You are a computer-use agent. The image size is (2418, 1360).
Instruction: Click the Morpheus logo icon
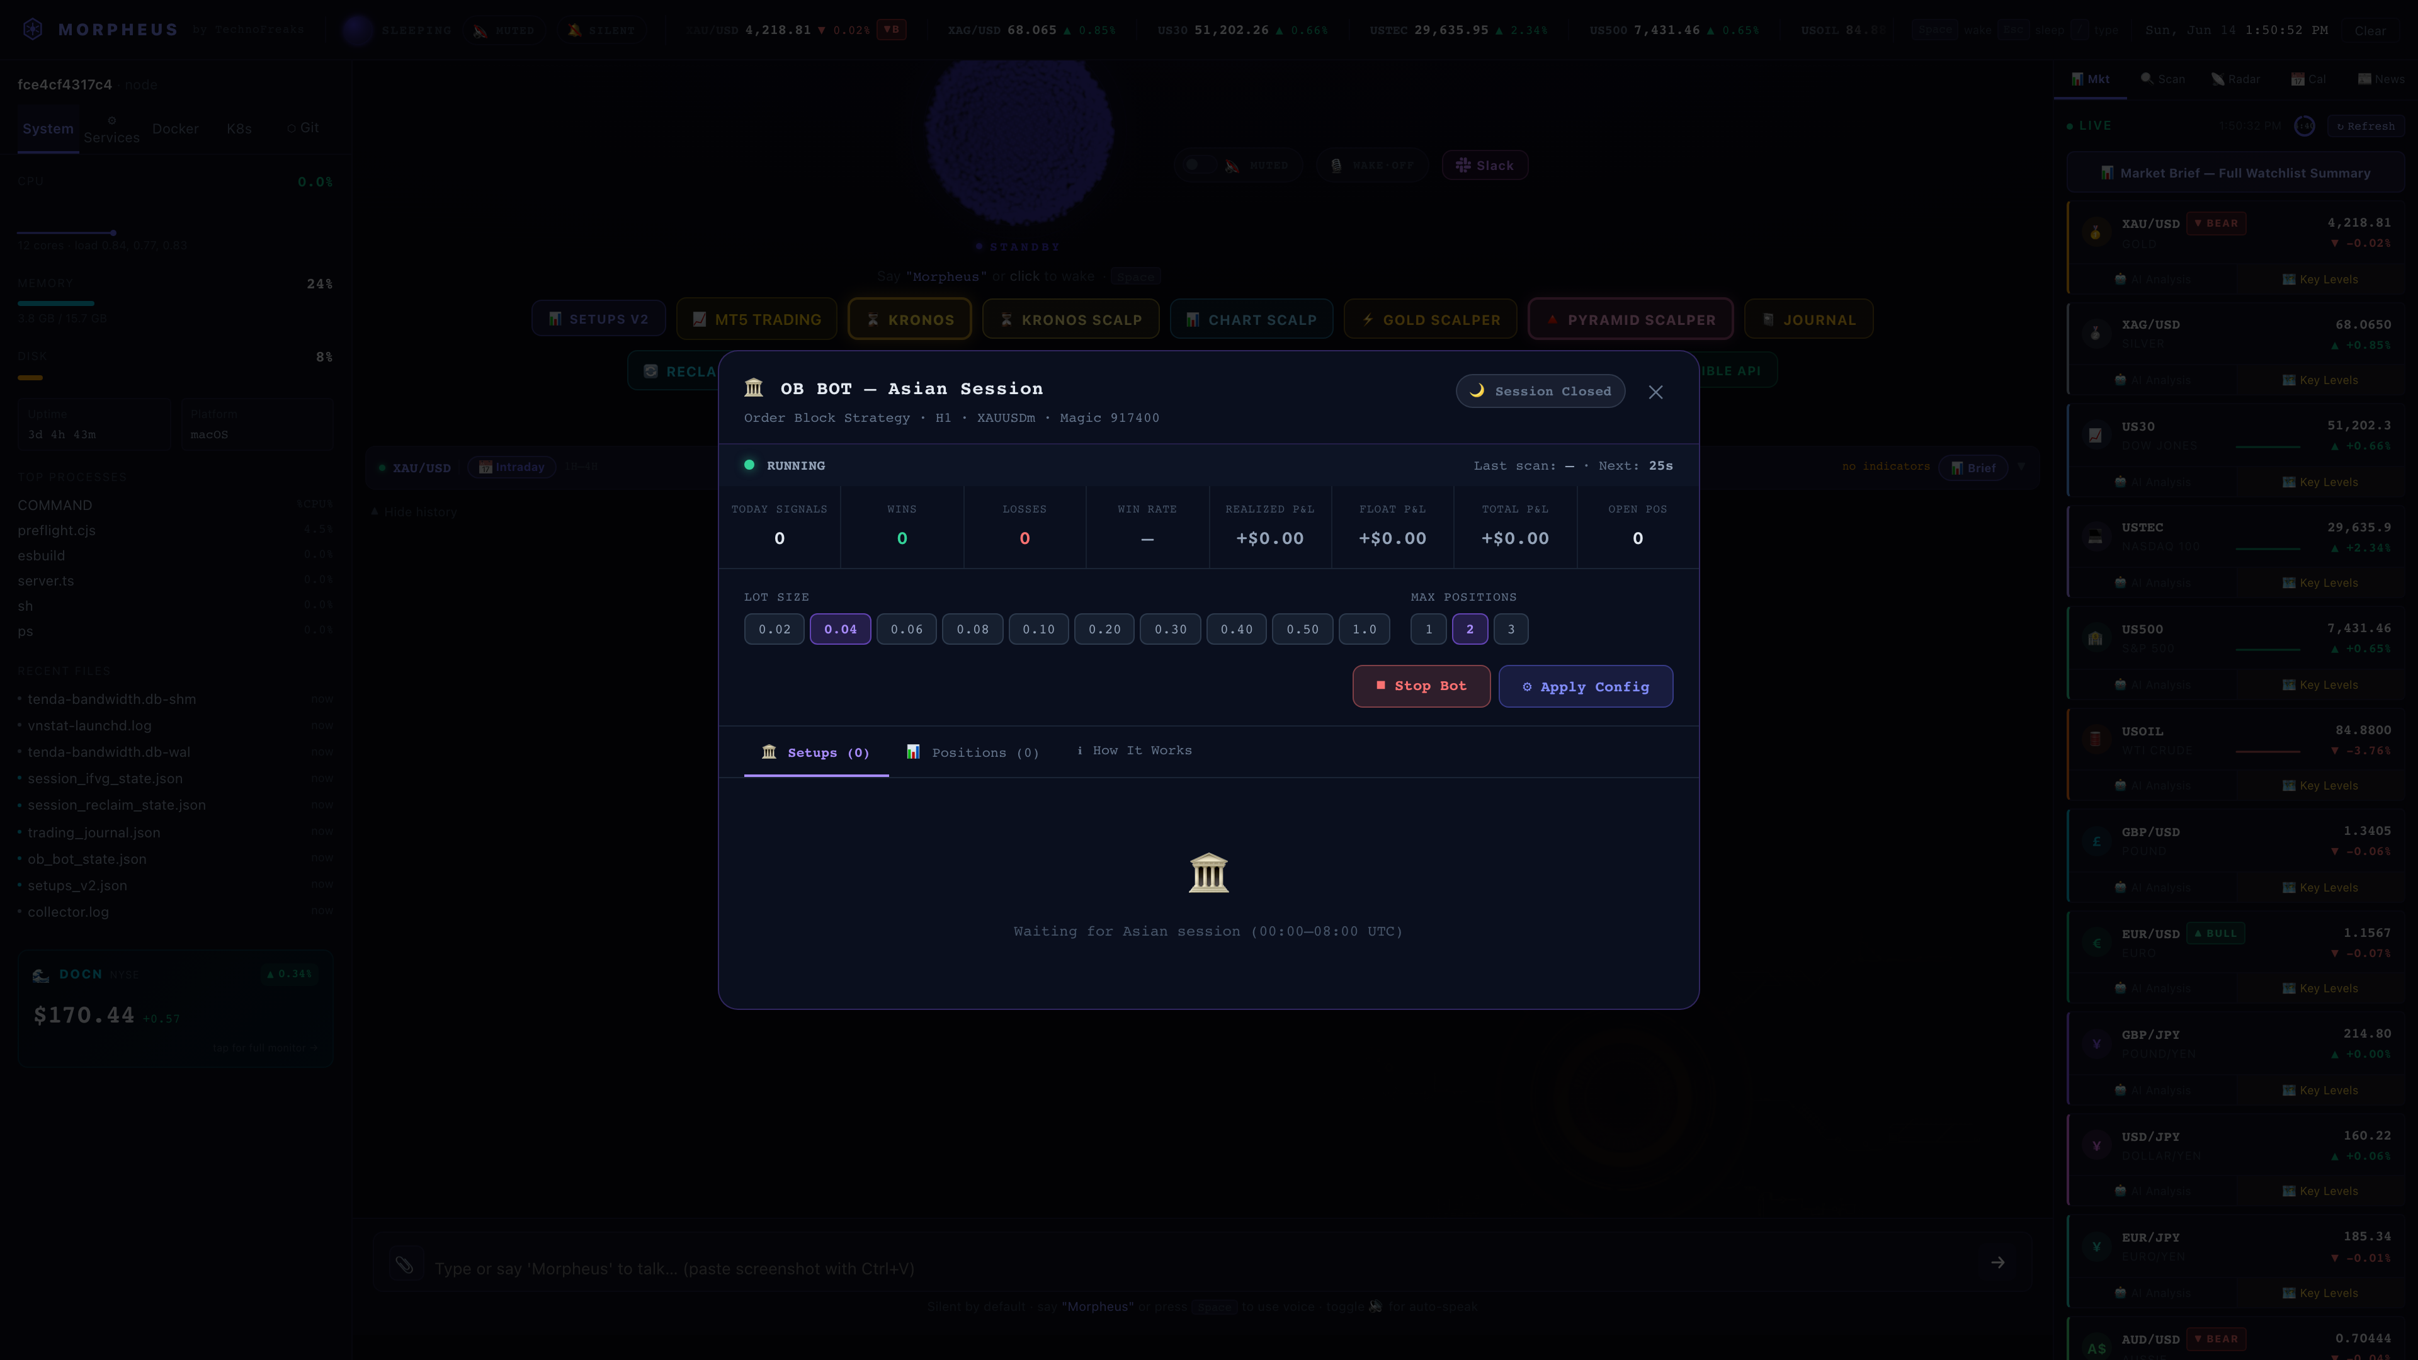pyautogui.click(x=33, y=29)
